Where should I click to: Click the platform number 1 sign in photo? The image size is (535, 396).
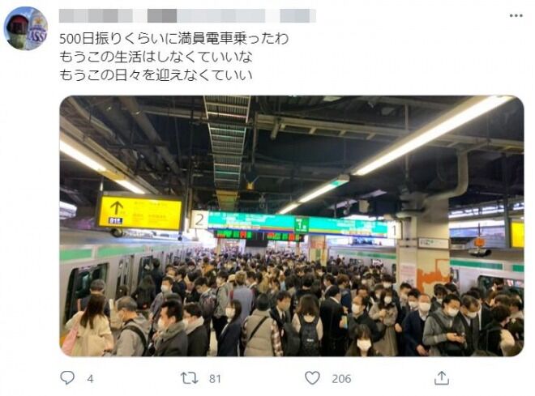click(x=394, y=230)
